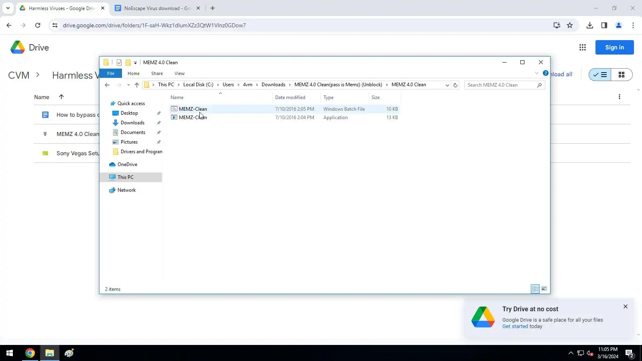
Task: Click the New Folder quick access toolbar icon
Action: 128,63
